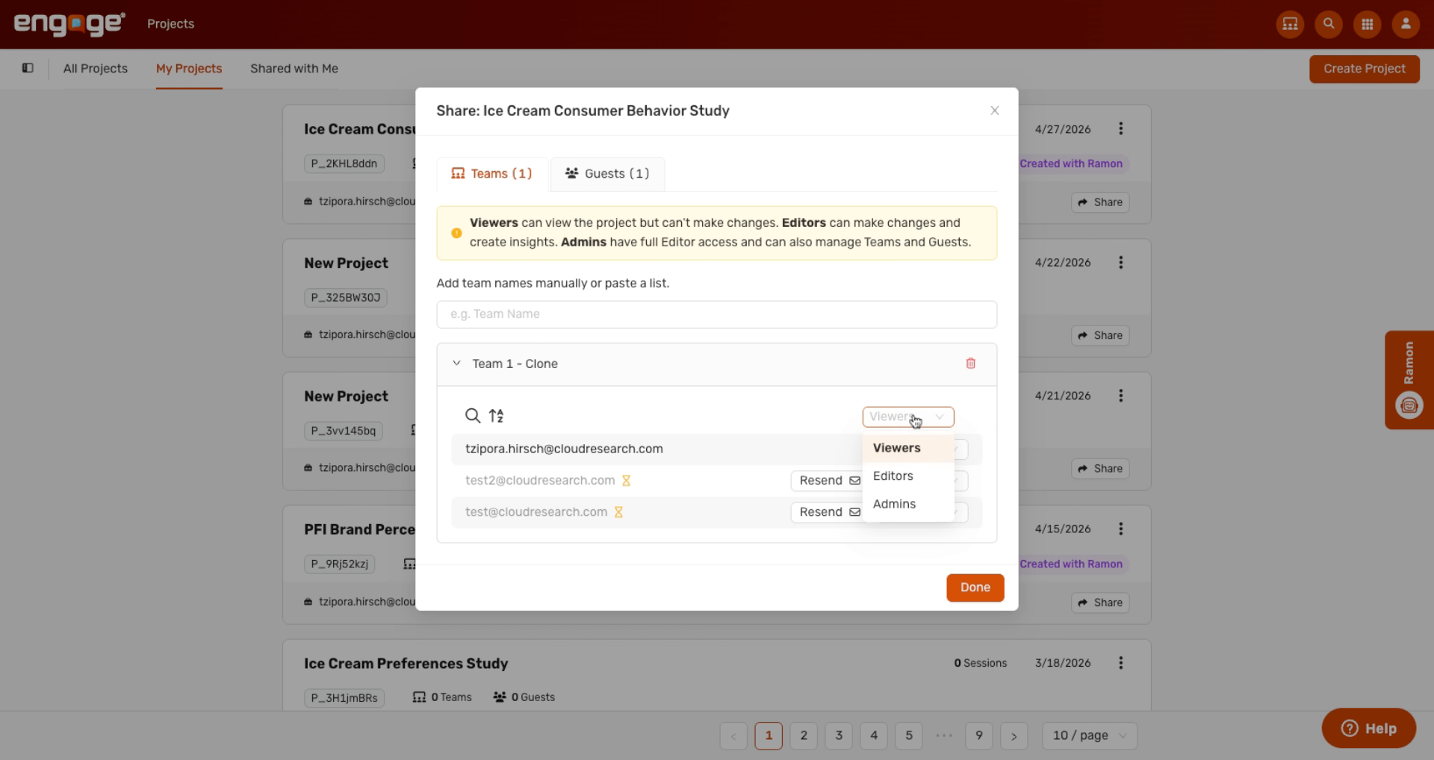
Task: Go to next page arrow
Action: (1014, 735)
